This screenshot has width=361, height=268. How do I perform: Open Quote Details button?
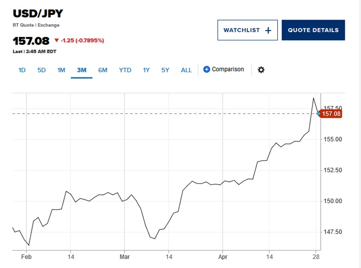[313, 30]
